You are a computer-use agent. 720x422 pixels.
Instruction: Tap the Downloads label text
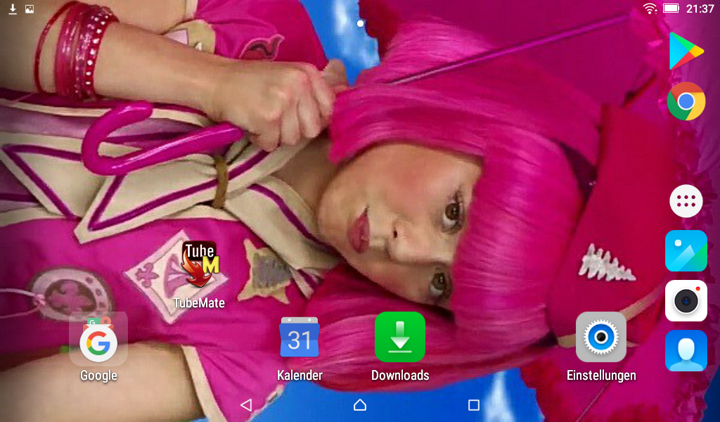coord(400,375)
